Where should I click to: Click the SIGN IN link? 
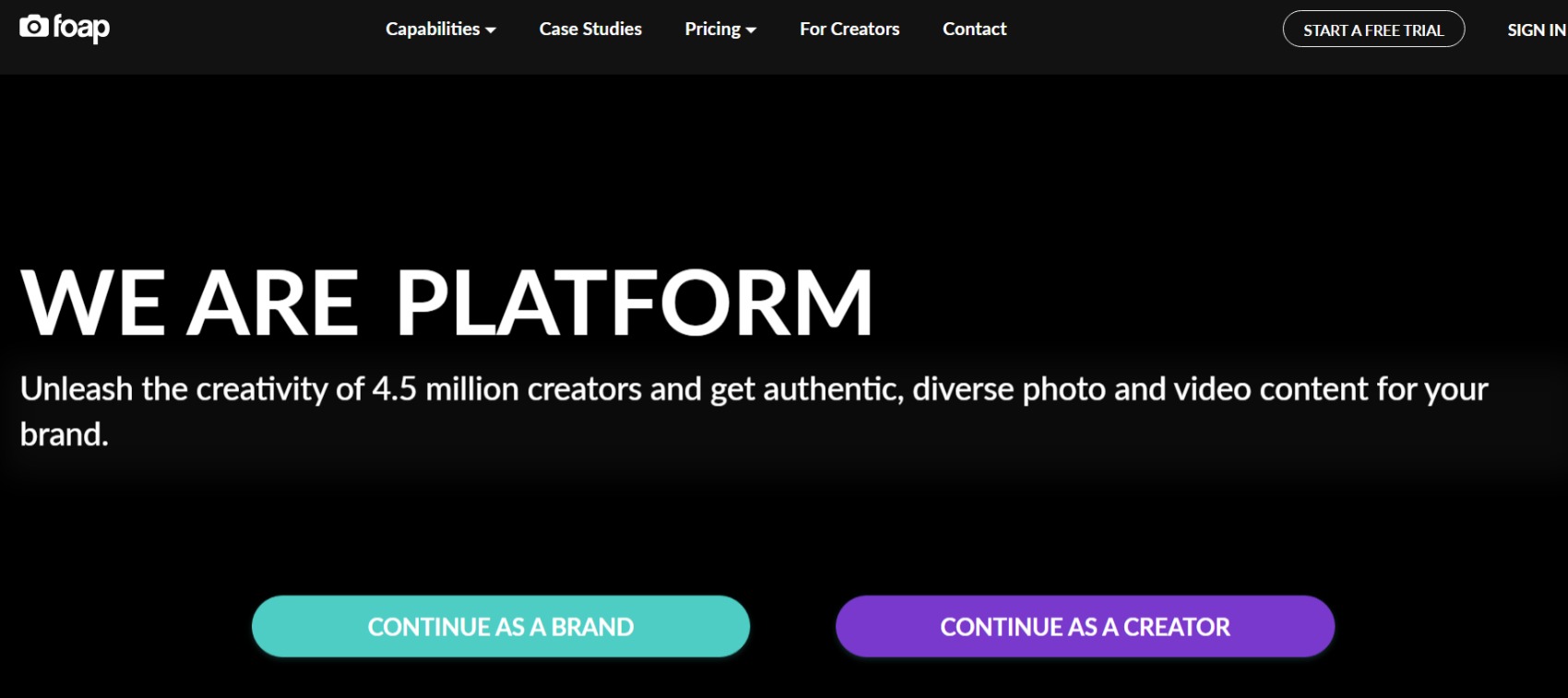(x=1537, y=30)
